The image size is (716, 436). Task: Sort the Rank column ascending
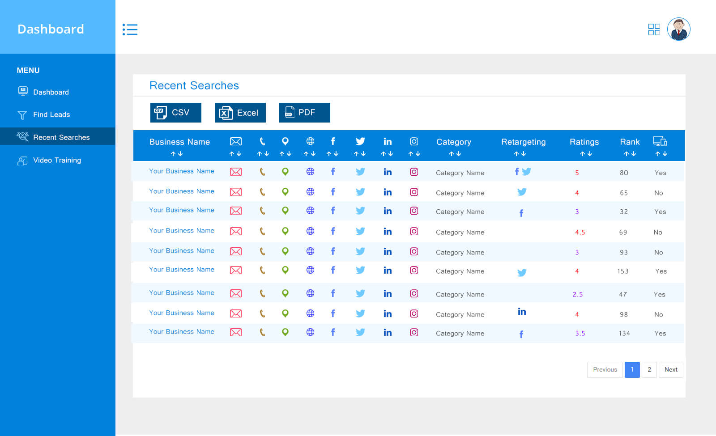[627, 153]
